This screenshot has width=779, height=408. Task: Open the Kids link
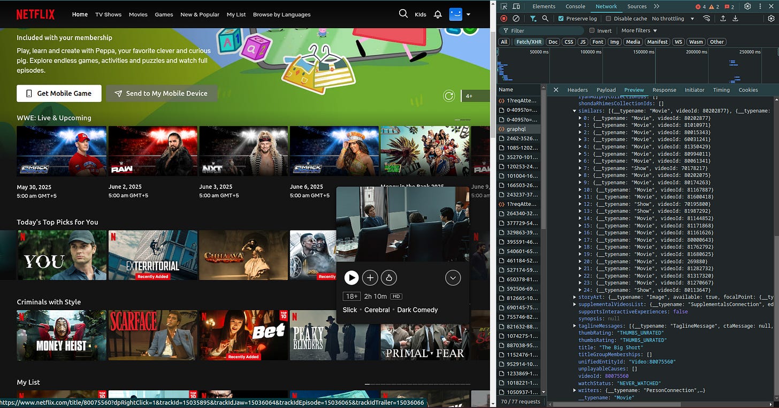(421, 14)
